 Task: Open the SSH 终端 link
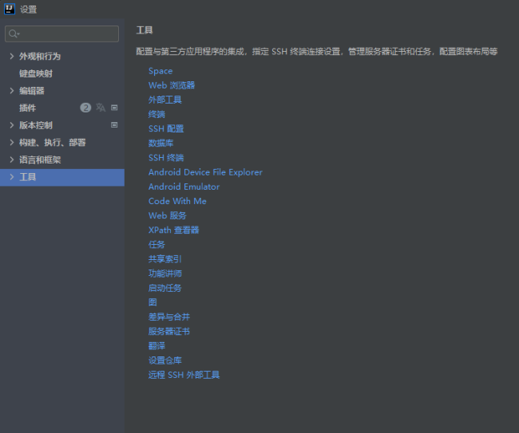point(166,158)
